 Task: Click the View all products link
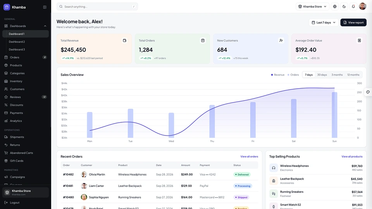[x=352, y=157]
